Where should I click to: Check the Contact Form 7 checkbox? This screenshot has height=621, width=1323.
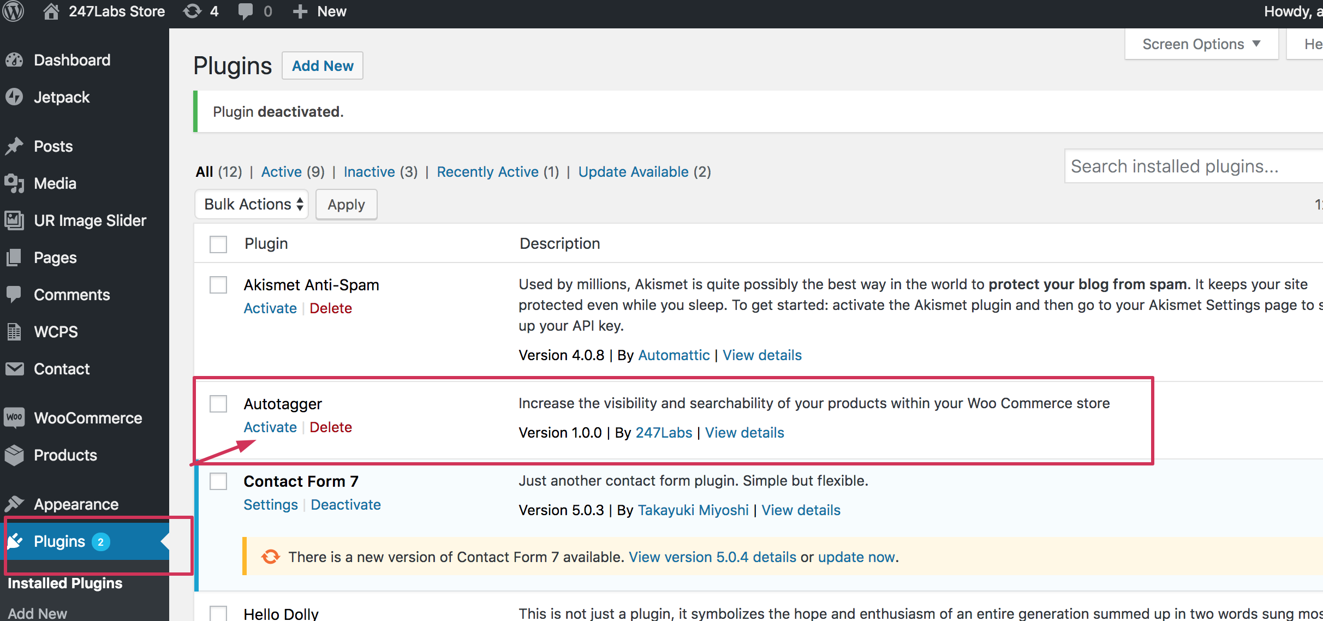point(218,481)
